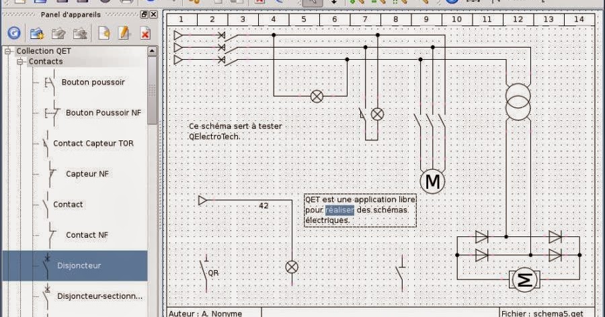The image size is (605, 317).
Task: Click column header 14
Action: (579, 19)
